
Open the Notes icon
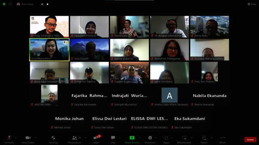point(204,138)
